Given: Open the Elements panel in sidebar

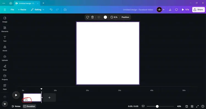Looking at the screenshot, I should (x=5, y=29).
